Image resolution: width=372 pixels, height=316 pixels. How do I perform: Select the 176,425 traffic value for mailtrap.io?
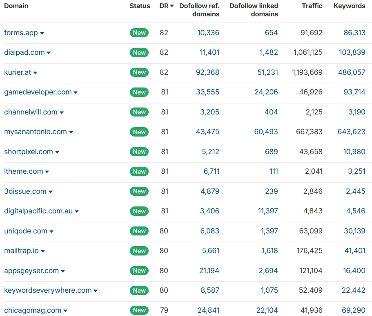coord(310,251)
